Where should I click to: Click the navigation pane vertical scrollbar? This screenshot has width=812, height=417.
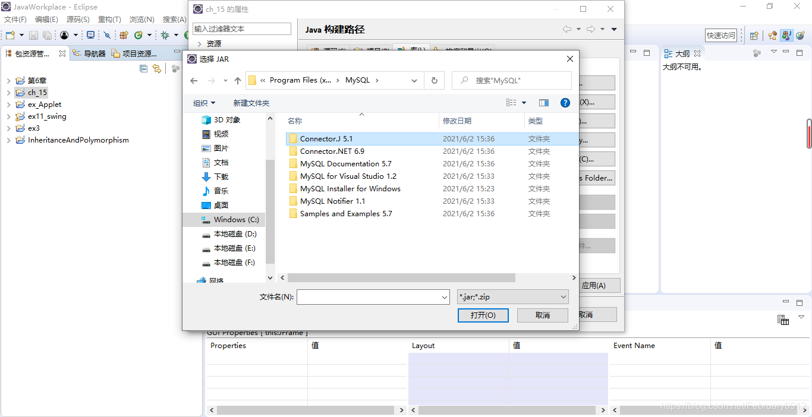(270, 212)
